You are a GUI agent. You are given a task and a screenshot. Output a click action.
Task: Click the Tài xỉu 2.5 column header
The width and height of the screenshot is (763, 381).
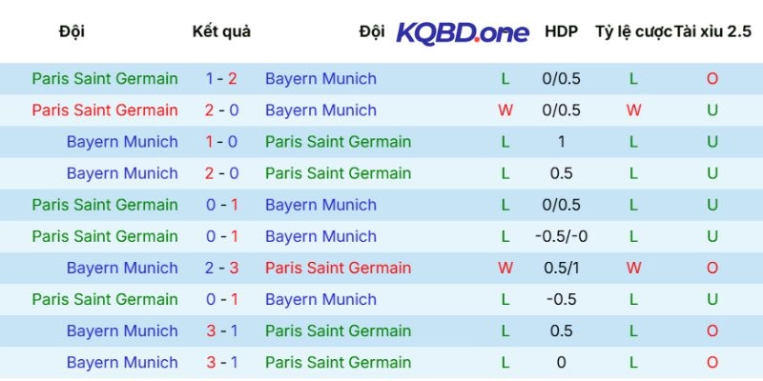712,31
